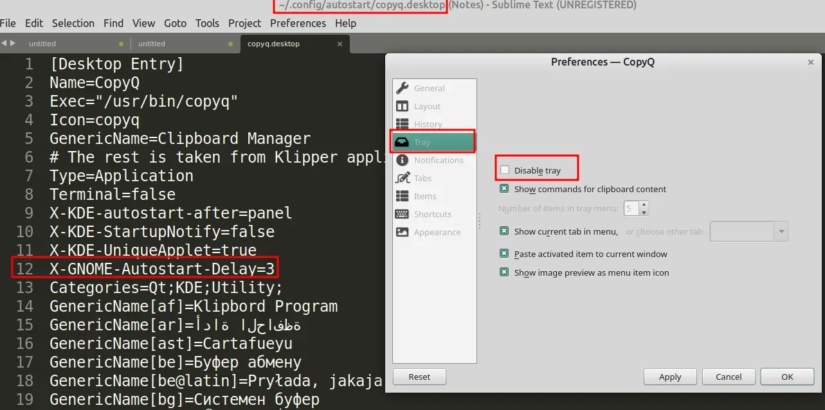Open the Project menu
The width and height of the screenshot is (825, 410).
[x=245, y=23]
